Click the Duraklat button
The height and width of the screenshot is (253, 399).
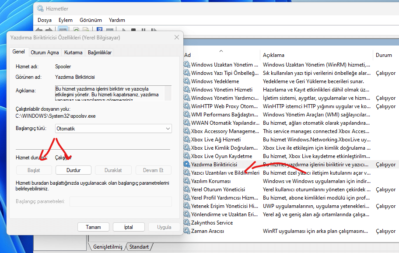point(113,170)
